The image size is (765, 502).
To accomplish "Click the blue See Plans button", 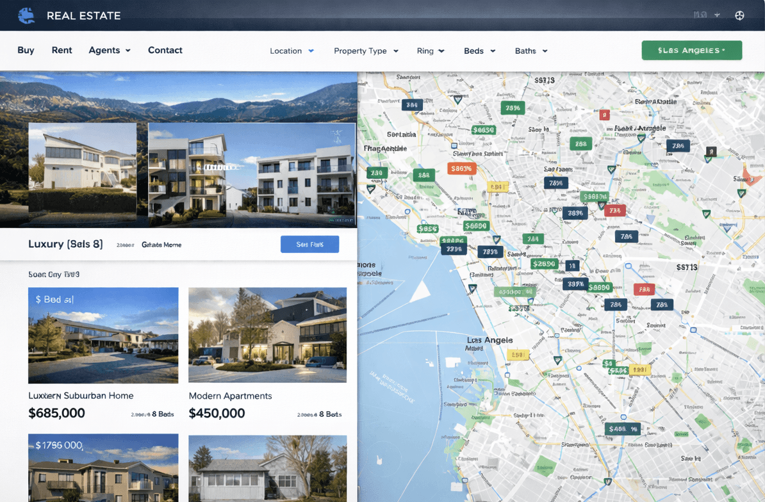I will [309, 244].
